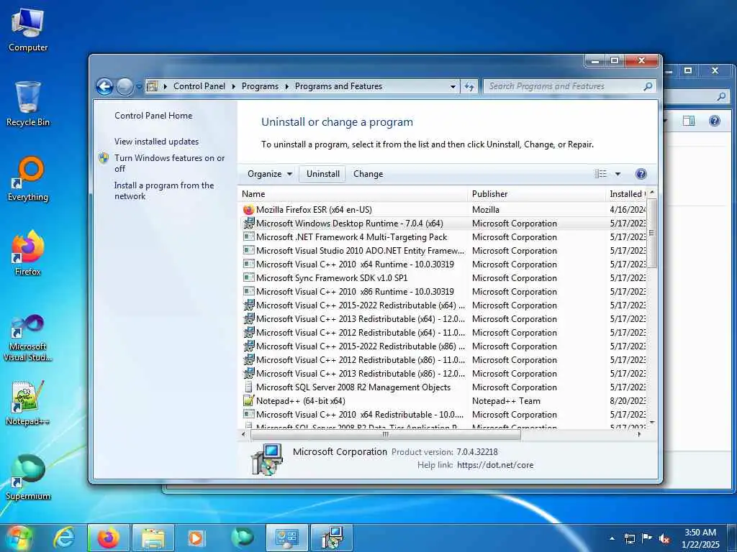The image size is (737, 552).
Task: Click the vertical scrollbar down arrow
Action: (652, 423)
